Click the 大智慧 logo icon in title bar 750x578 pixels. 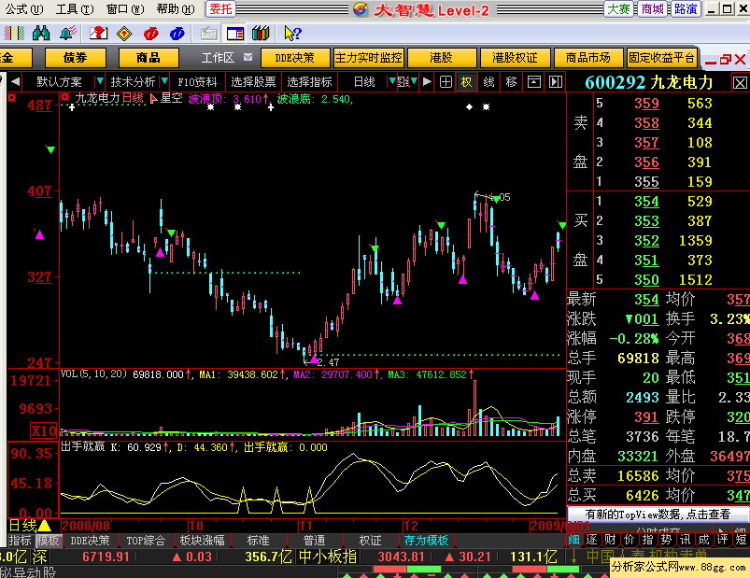click(361, 9)
